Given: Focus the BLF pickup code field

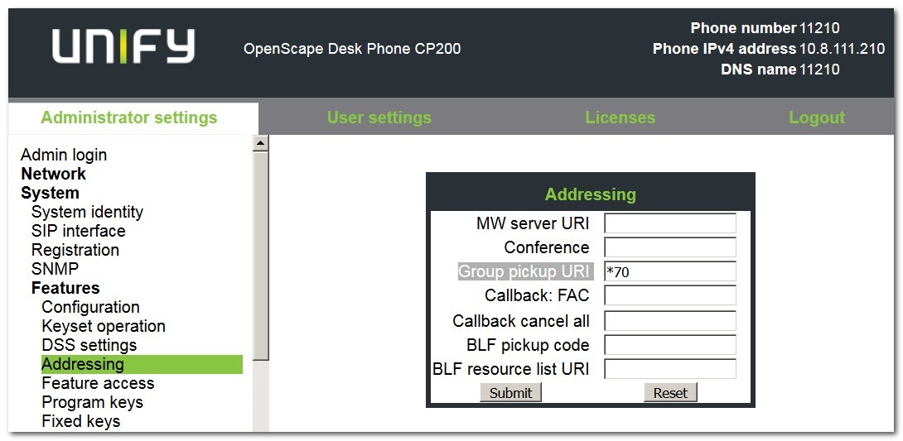Looking at the screenshot, I should click(669, 345).
